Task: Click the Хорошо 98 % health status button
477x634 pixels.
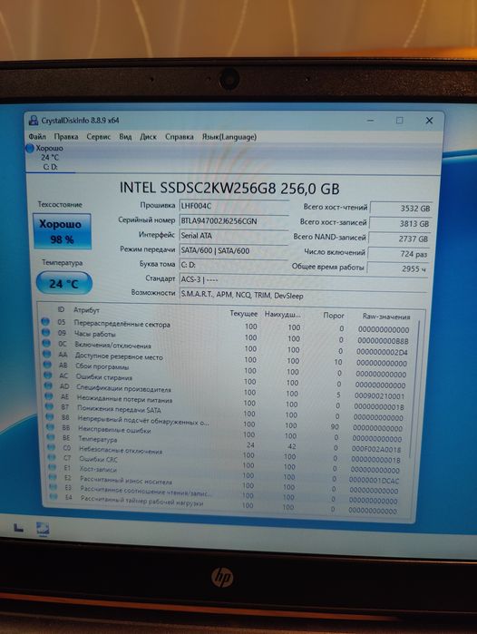Action: pyautogui.click(x=62, y=231)
